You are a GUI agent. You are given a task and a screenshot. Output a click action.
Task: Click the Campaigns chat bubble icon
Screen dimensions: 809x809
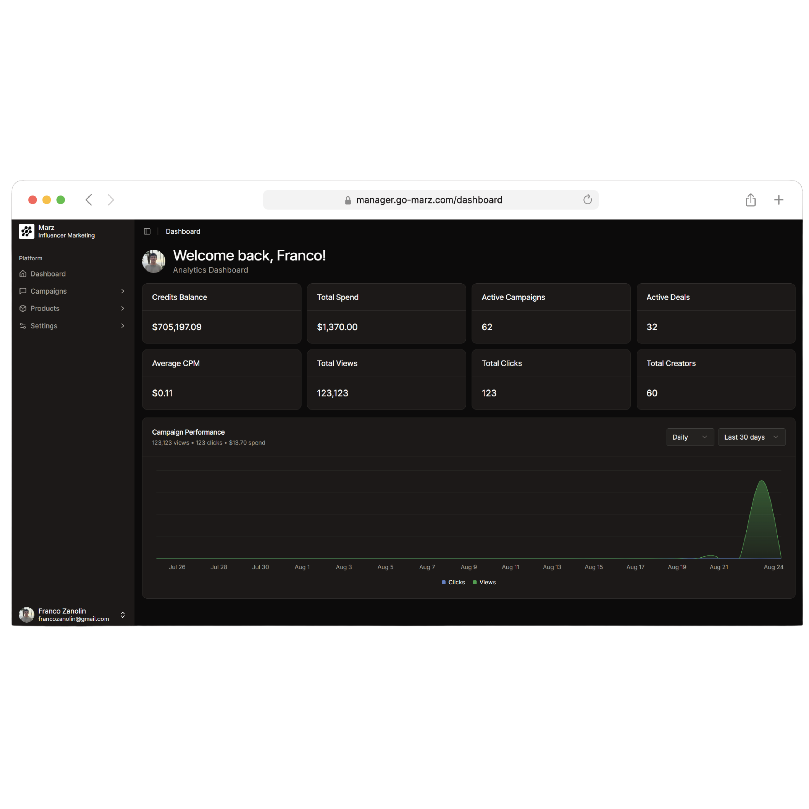pyautogui.click(x=23, y=291)
